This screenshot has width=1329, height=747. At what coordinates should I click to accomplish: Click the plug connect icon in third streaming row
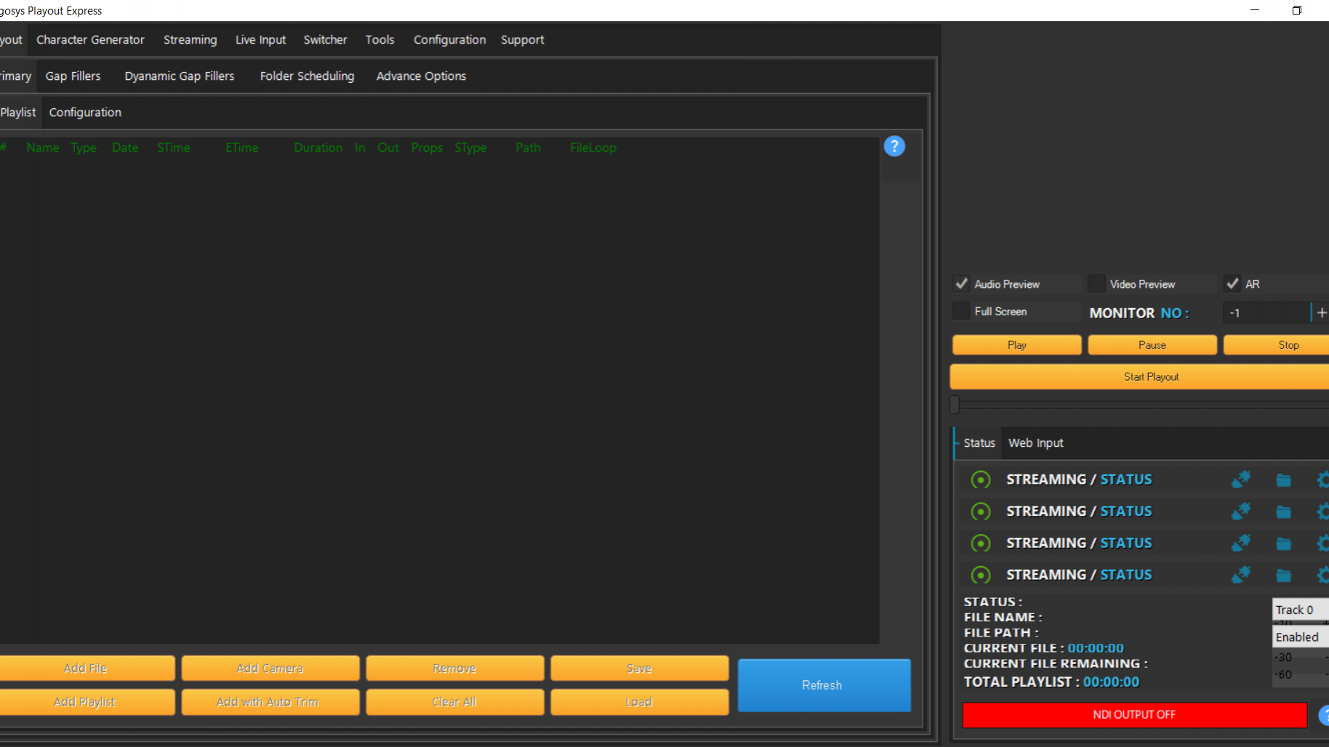coord(1240,544)
